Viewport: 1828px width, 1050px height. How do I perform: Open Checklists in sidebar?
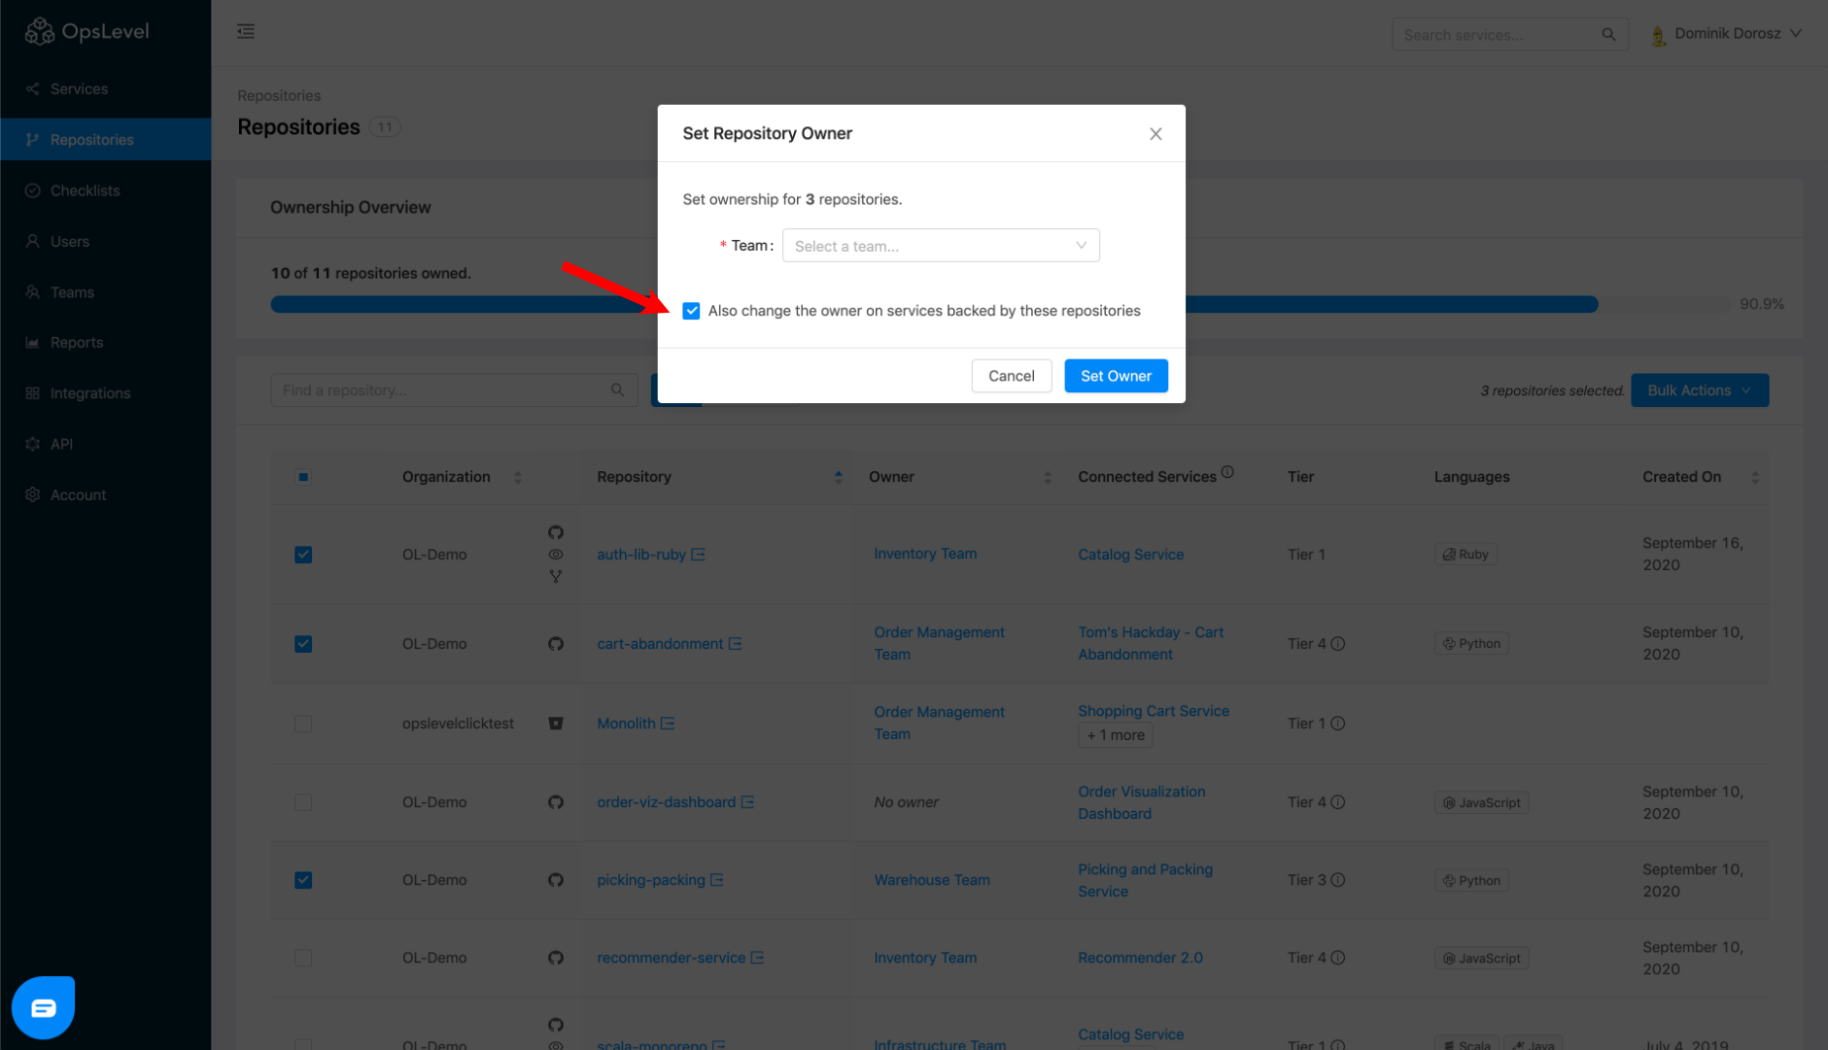[x=106, y=190]
